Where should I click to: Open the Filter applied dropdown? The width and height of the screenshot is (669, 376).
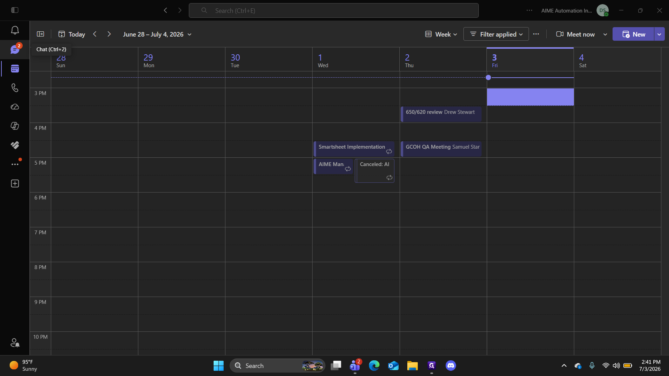[496, 34]
